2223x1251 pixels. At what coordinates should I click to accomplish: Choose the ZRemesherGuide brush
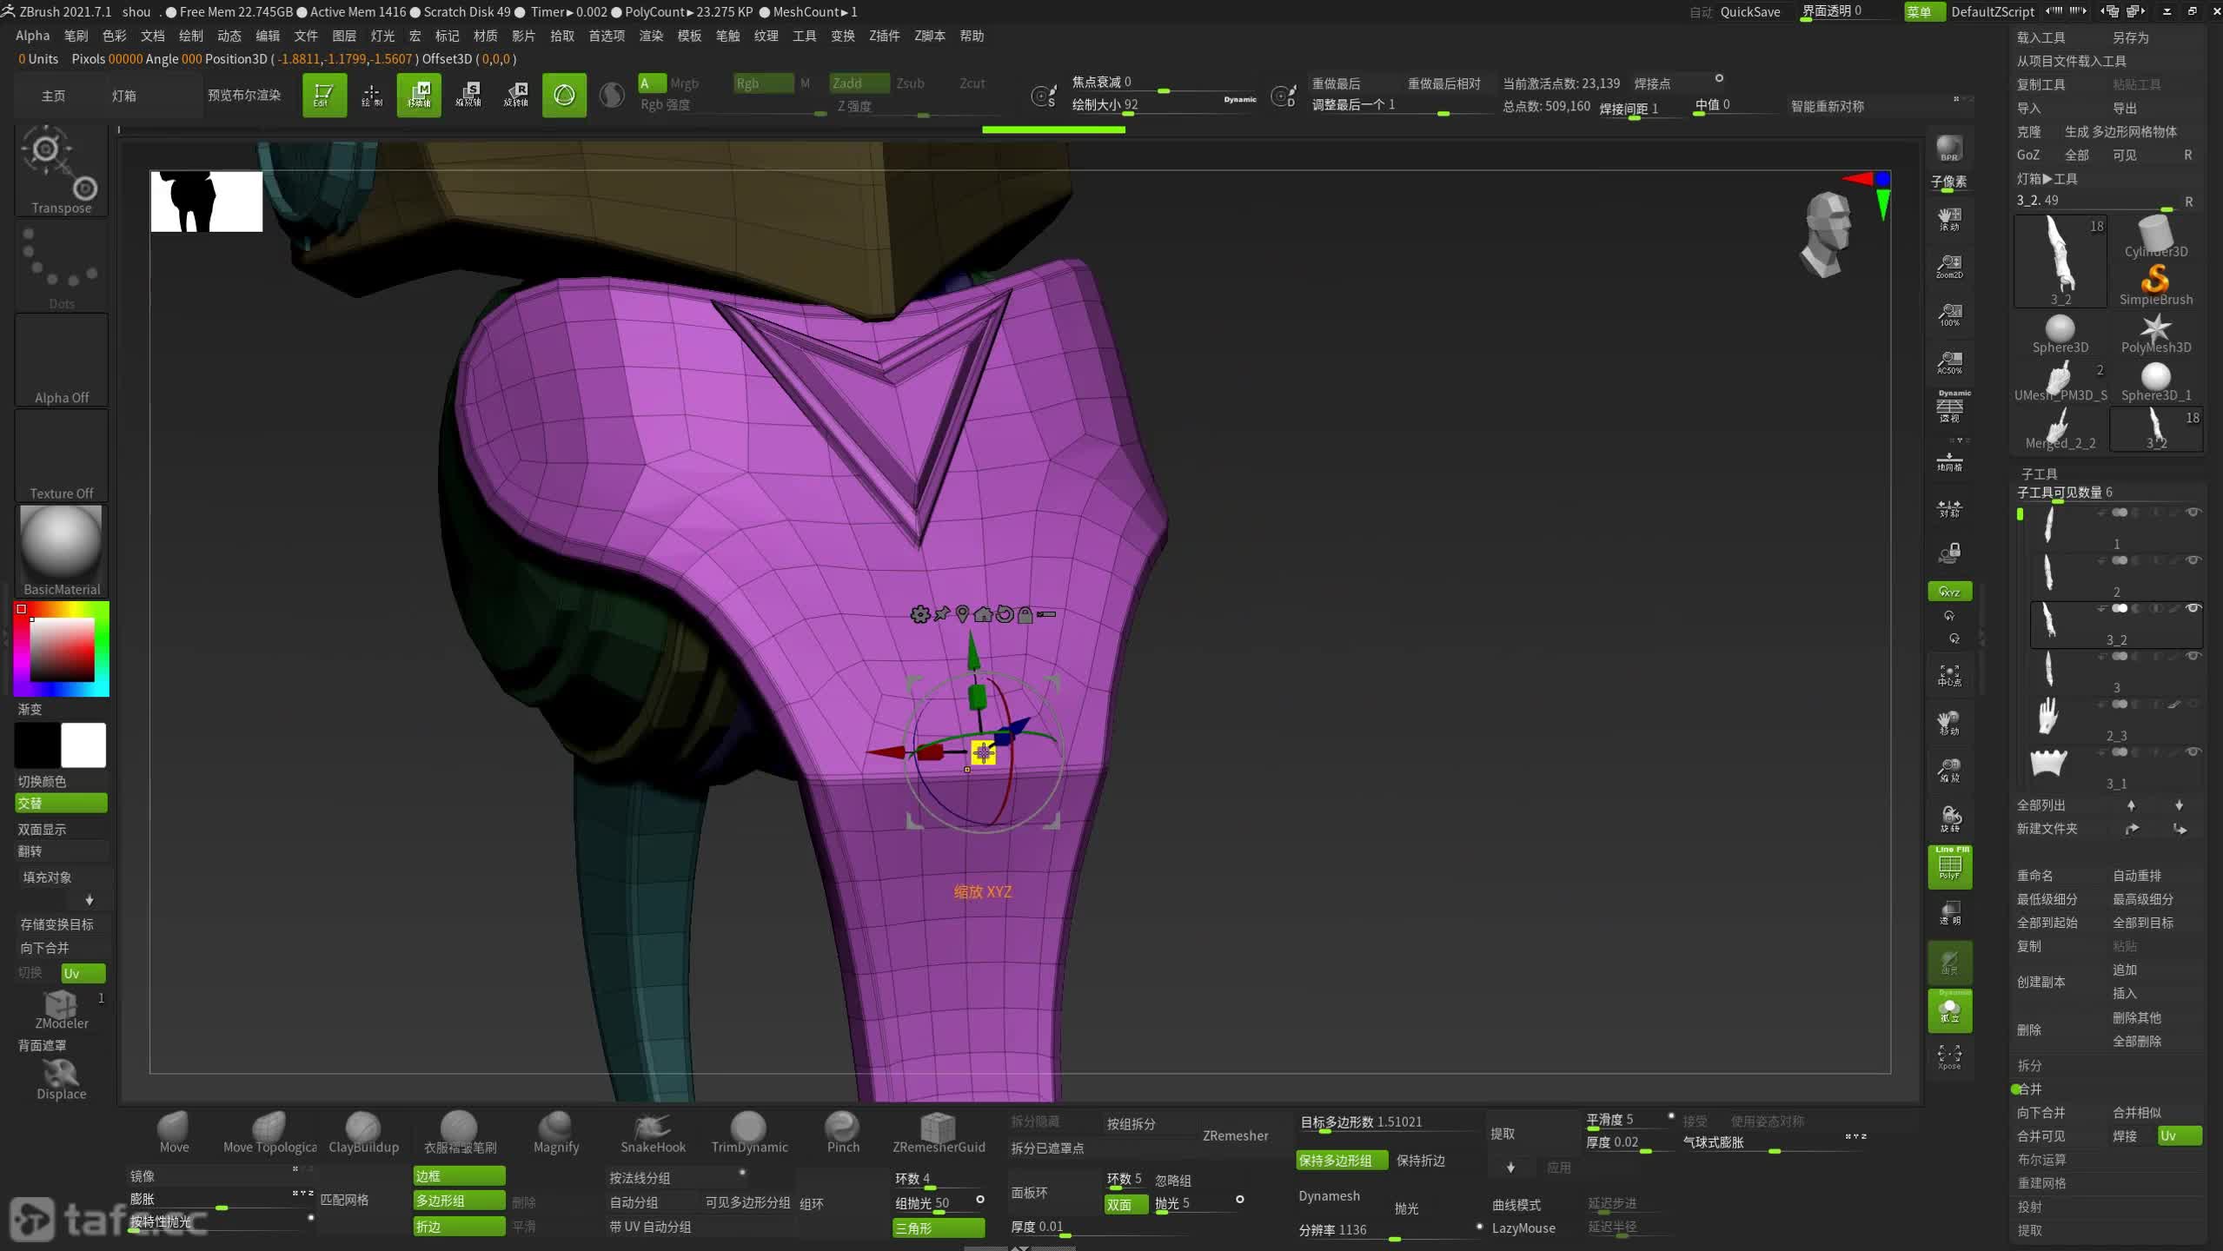click(x=939, y=1133)
